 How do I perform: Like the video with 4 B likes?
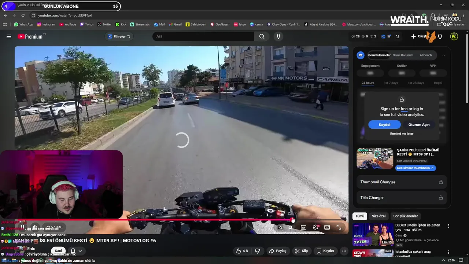click(242, 251)
